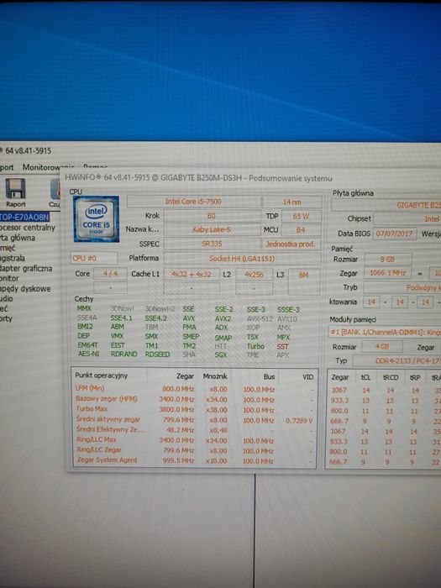Select Napędy dyskowe in the tree
Screen dimensions: 441x588
click(25, 289)
